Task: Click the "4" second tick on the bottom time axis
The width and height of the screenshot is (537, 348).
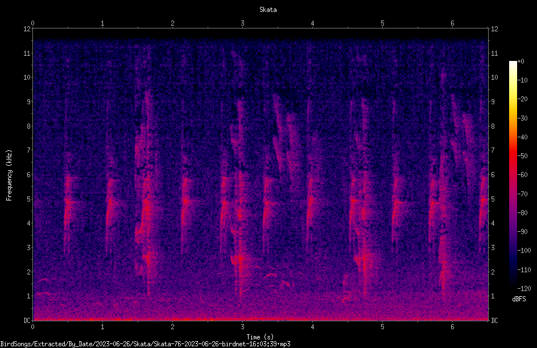Action: pos(312,327)
